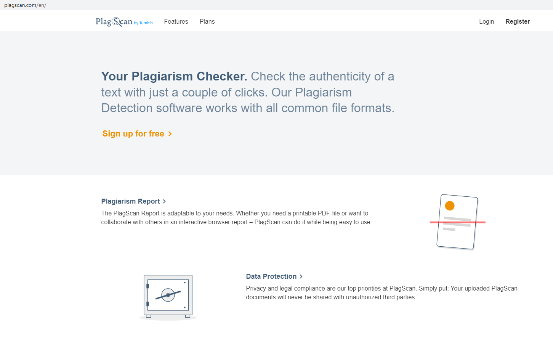Click the plagscan.com/en/ address bar URL
This screenshot has width=553, height=342.
[25, 5]
